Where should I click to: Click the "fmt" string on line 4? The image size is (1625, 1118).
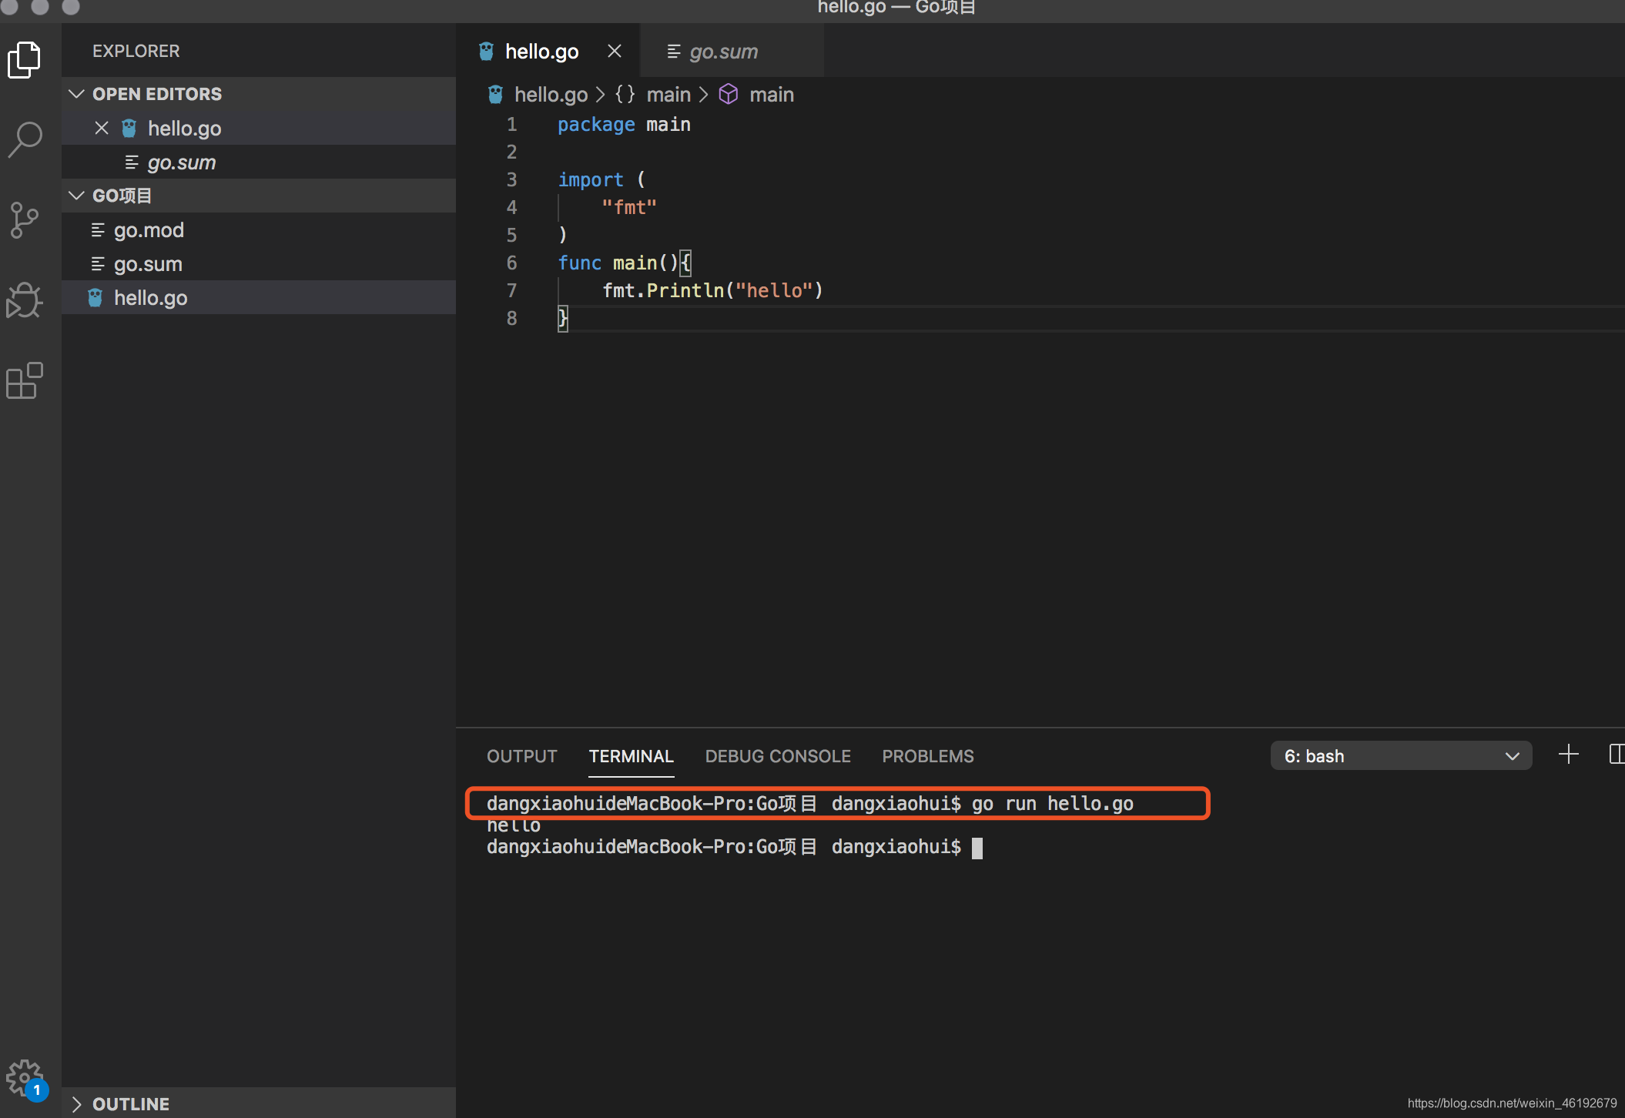(x=629, y=207)
